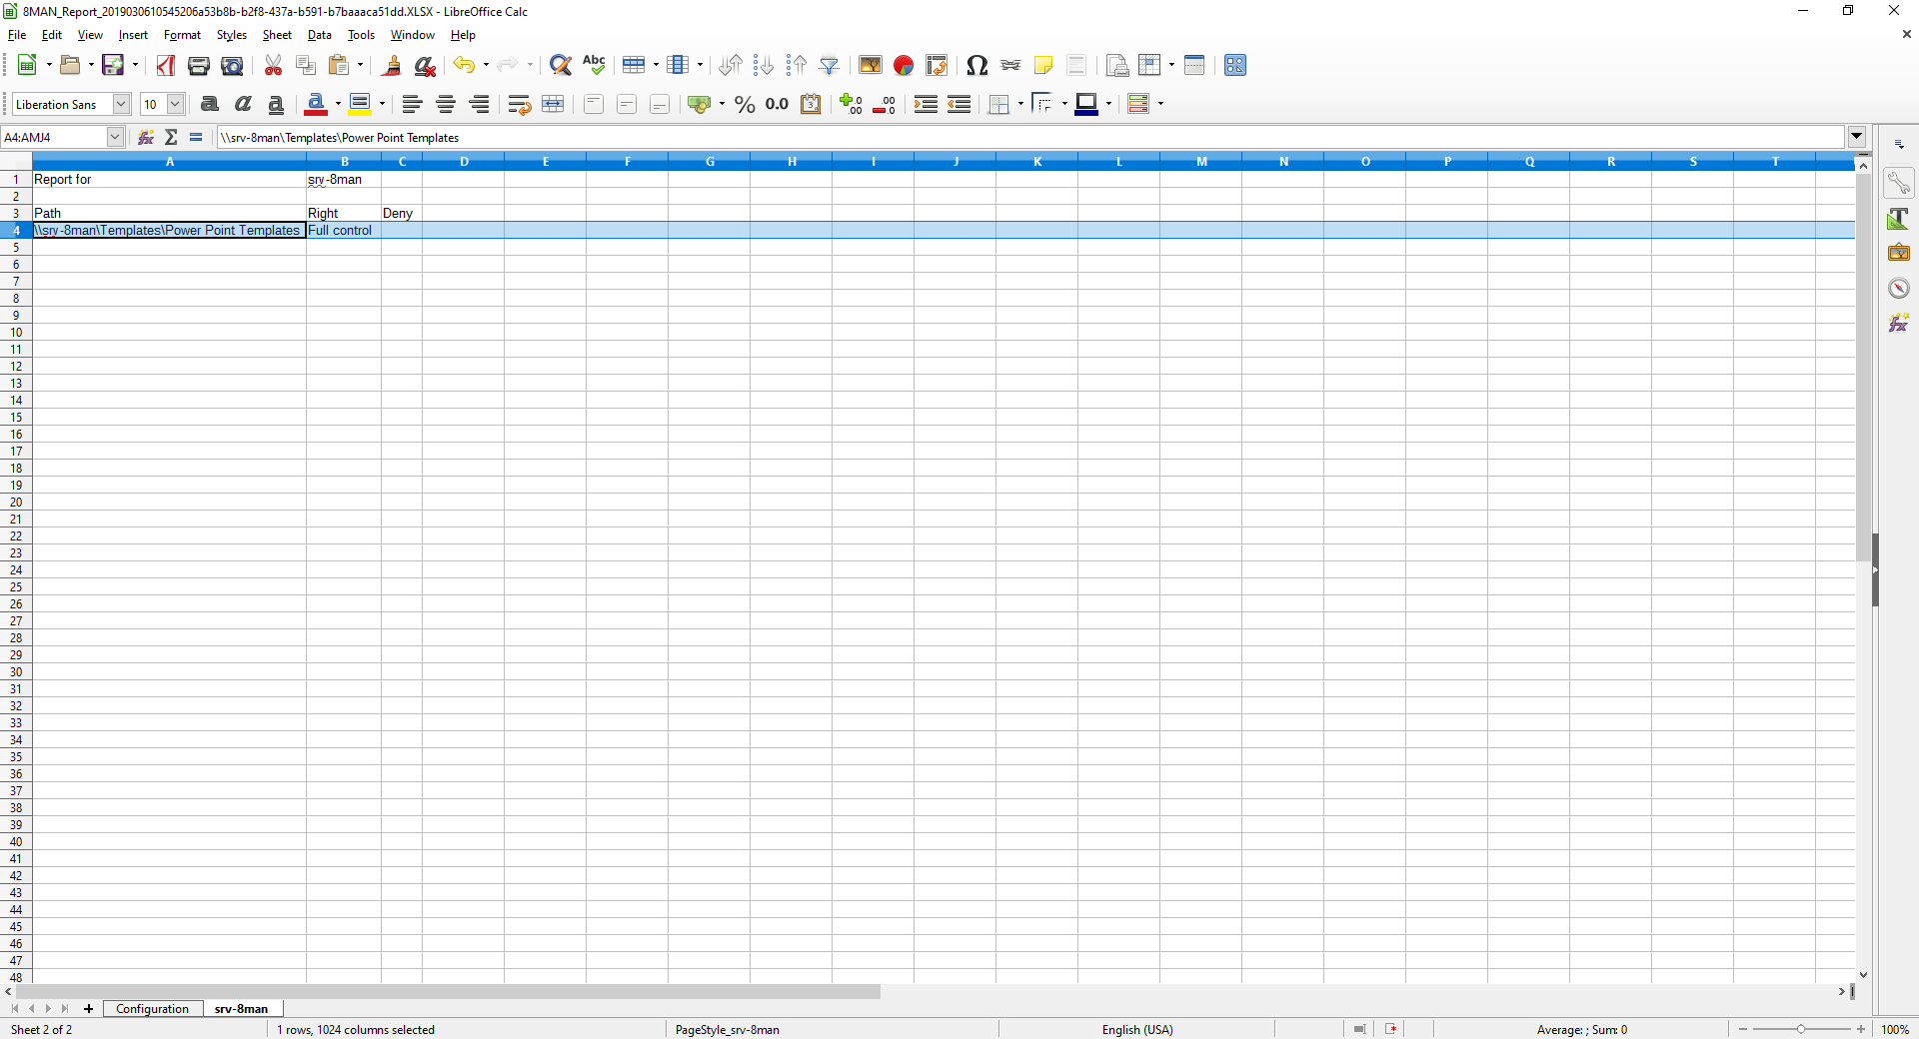Click the Sort Ascending icon
Image resolution: width=1919 pixels, height=1039 pixels.
tap(731, 66)
